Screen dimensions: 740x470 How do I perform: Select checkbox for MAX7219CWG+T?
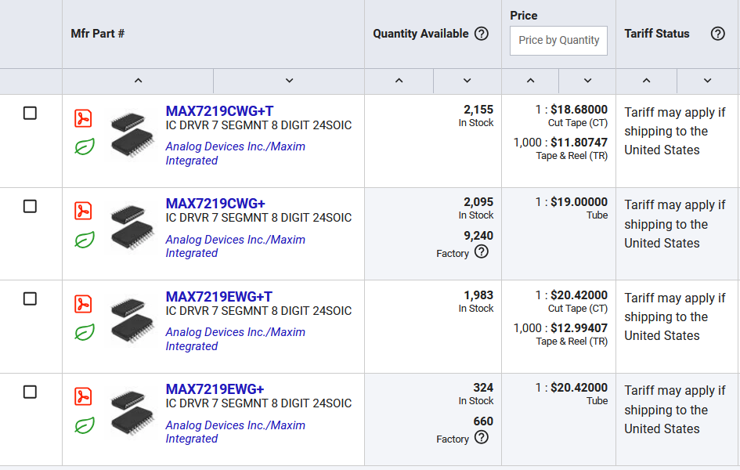[30, 114]
